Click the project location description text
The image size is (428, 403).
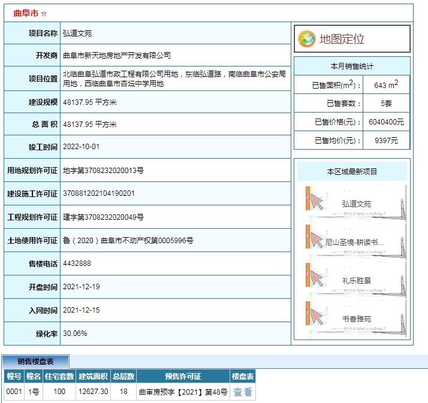[174, 78]
